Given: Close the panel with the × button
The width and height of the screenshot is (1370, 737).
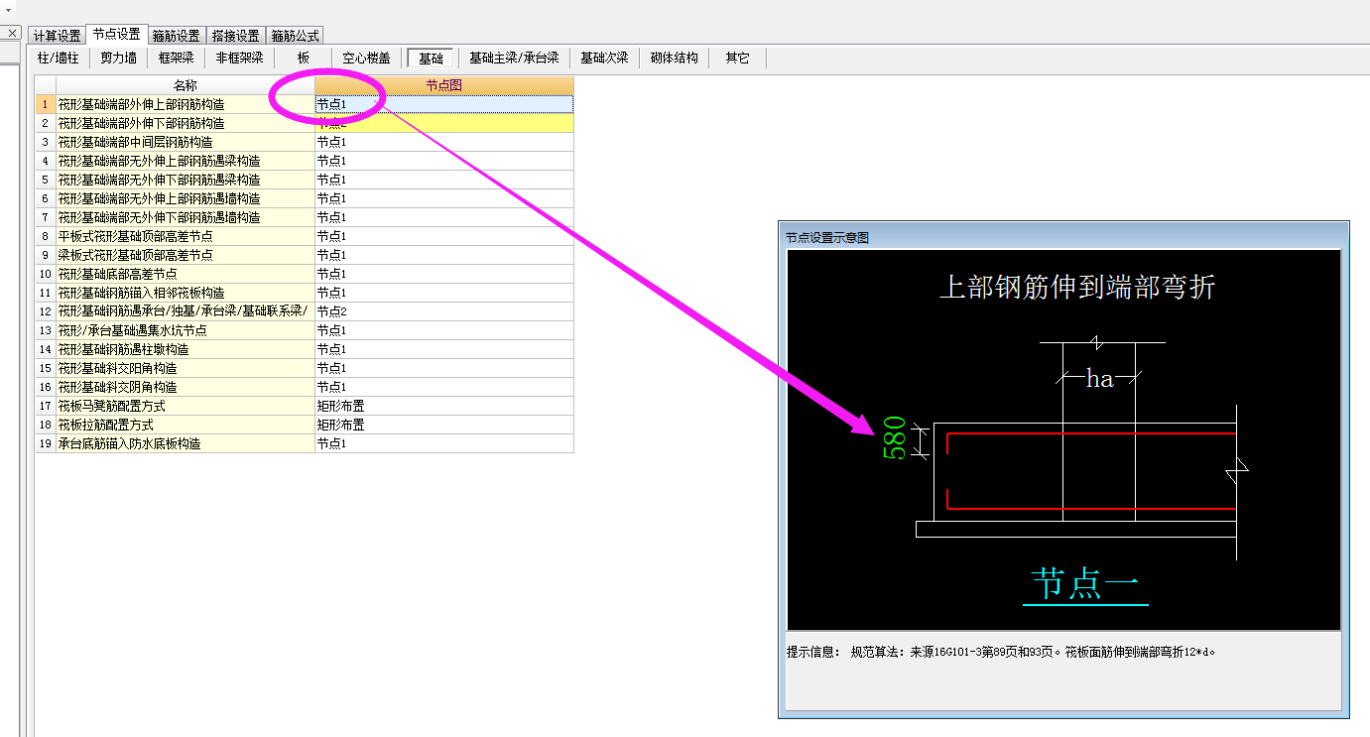Looking at the screenshot, I should [x=12, y=33].
